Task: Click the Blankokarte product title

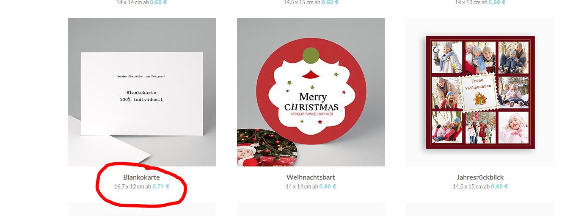Action: pyautogui.click(x=141, y=177)
